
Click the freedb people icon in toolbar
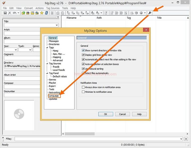(132, 13)
